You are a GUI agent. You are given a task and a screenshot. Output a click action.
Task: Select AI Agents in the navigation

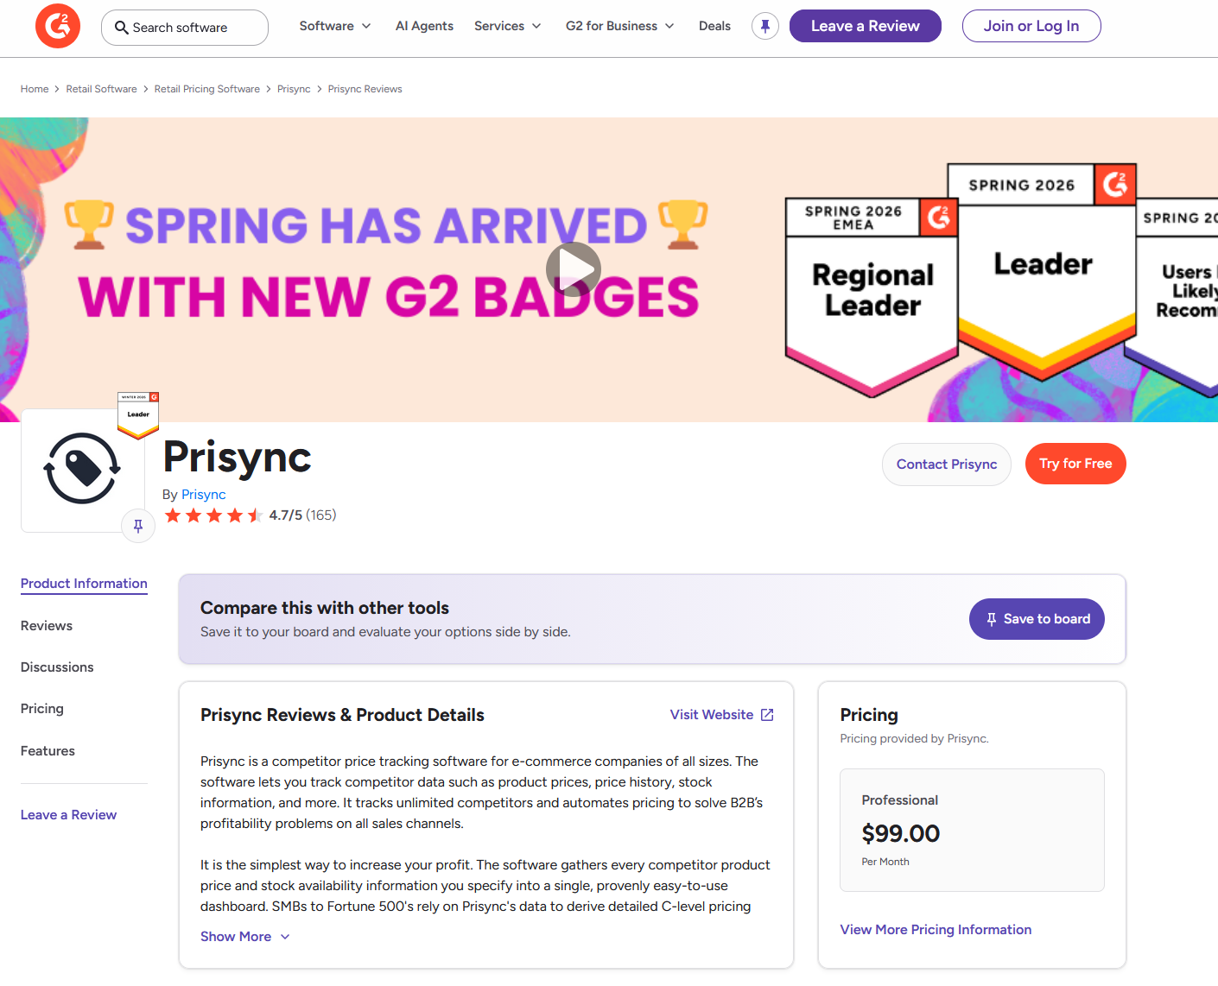424,26
